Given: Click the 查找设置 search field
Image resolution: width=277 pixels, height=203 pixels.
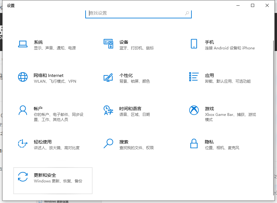Looking at the screenshot, I should click(x=133, y=13).
